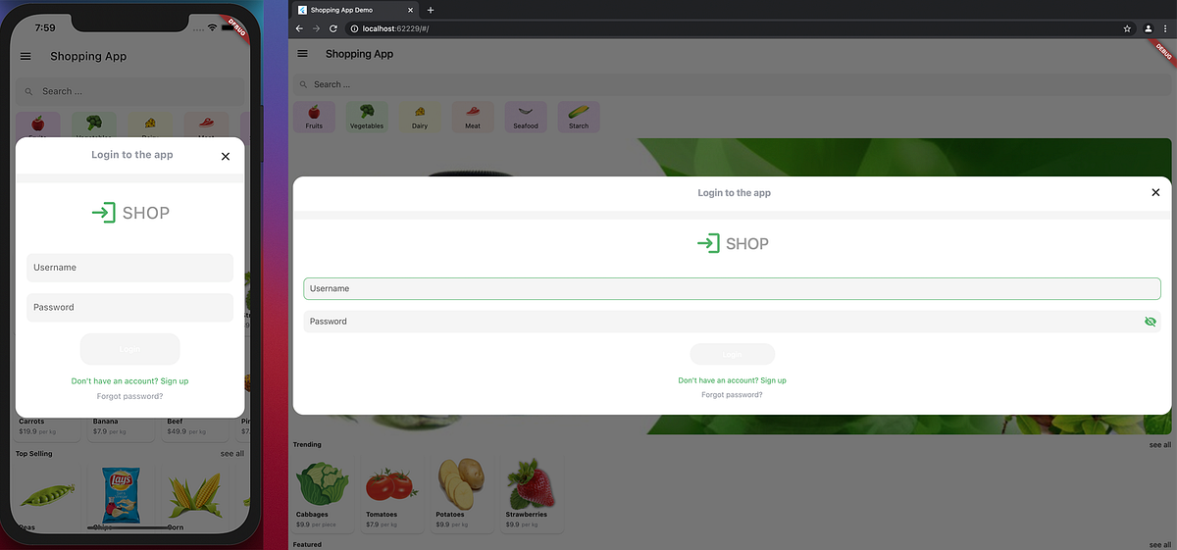Open the Strawberries product thumbnail
Image resolution: width=1177 pixels, height=550 pixels.
click(x=528, y=487)
